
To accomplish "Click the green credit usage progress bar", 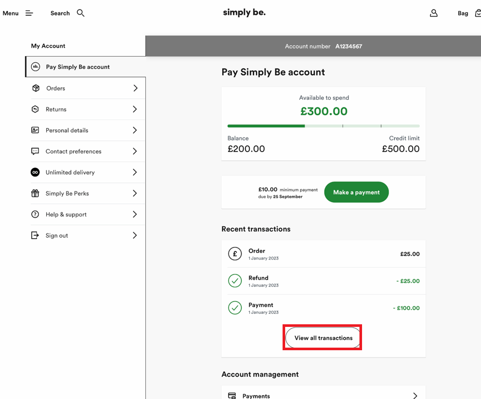I will pyautogui.click(x=323, y=126).
